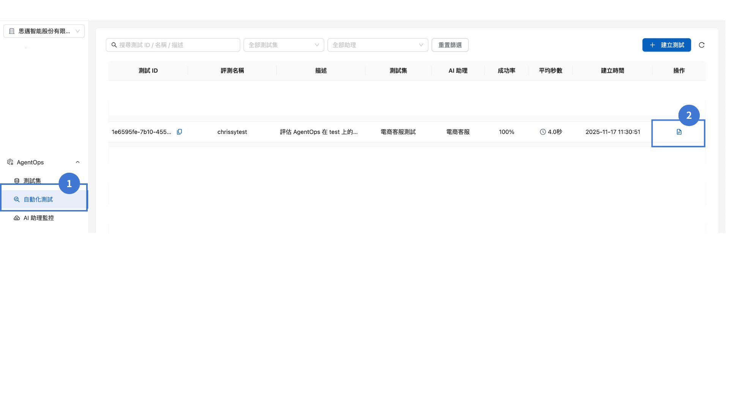
Task: Click the refresh icon beside 建立測試
Action: (701, 45)
